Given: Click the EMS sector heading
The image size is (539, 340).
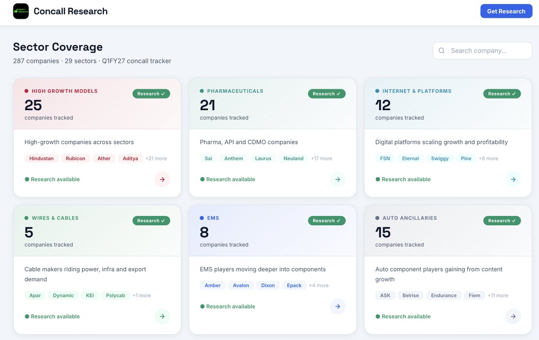Looking at the screenshot, I should (x=213, y=218).
